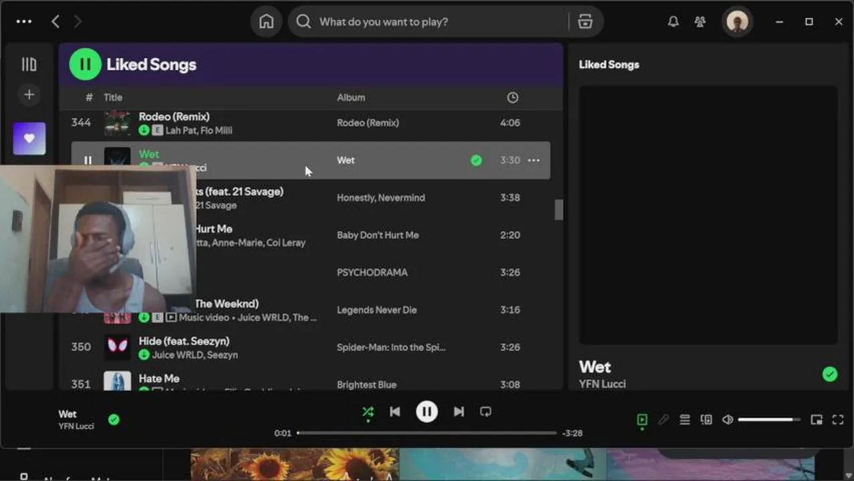Toggle liked checkmark on Wet row
Viewport: 854px width, 481px height.
pyautogui.click(x=476, y=160)
